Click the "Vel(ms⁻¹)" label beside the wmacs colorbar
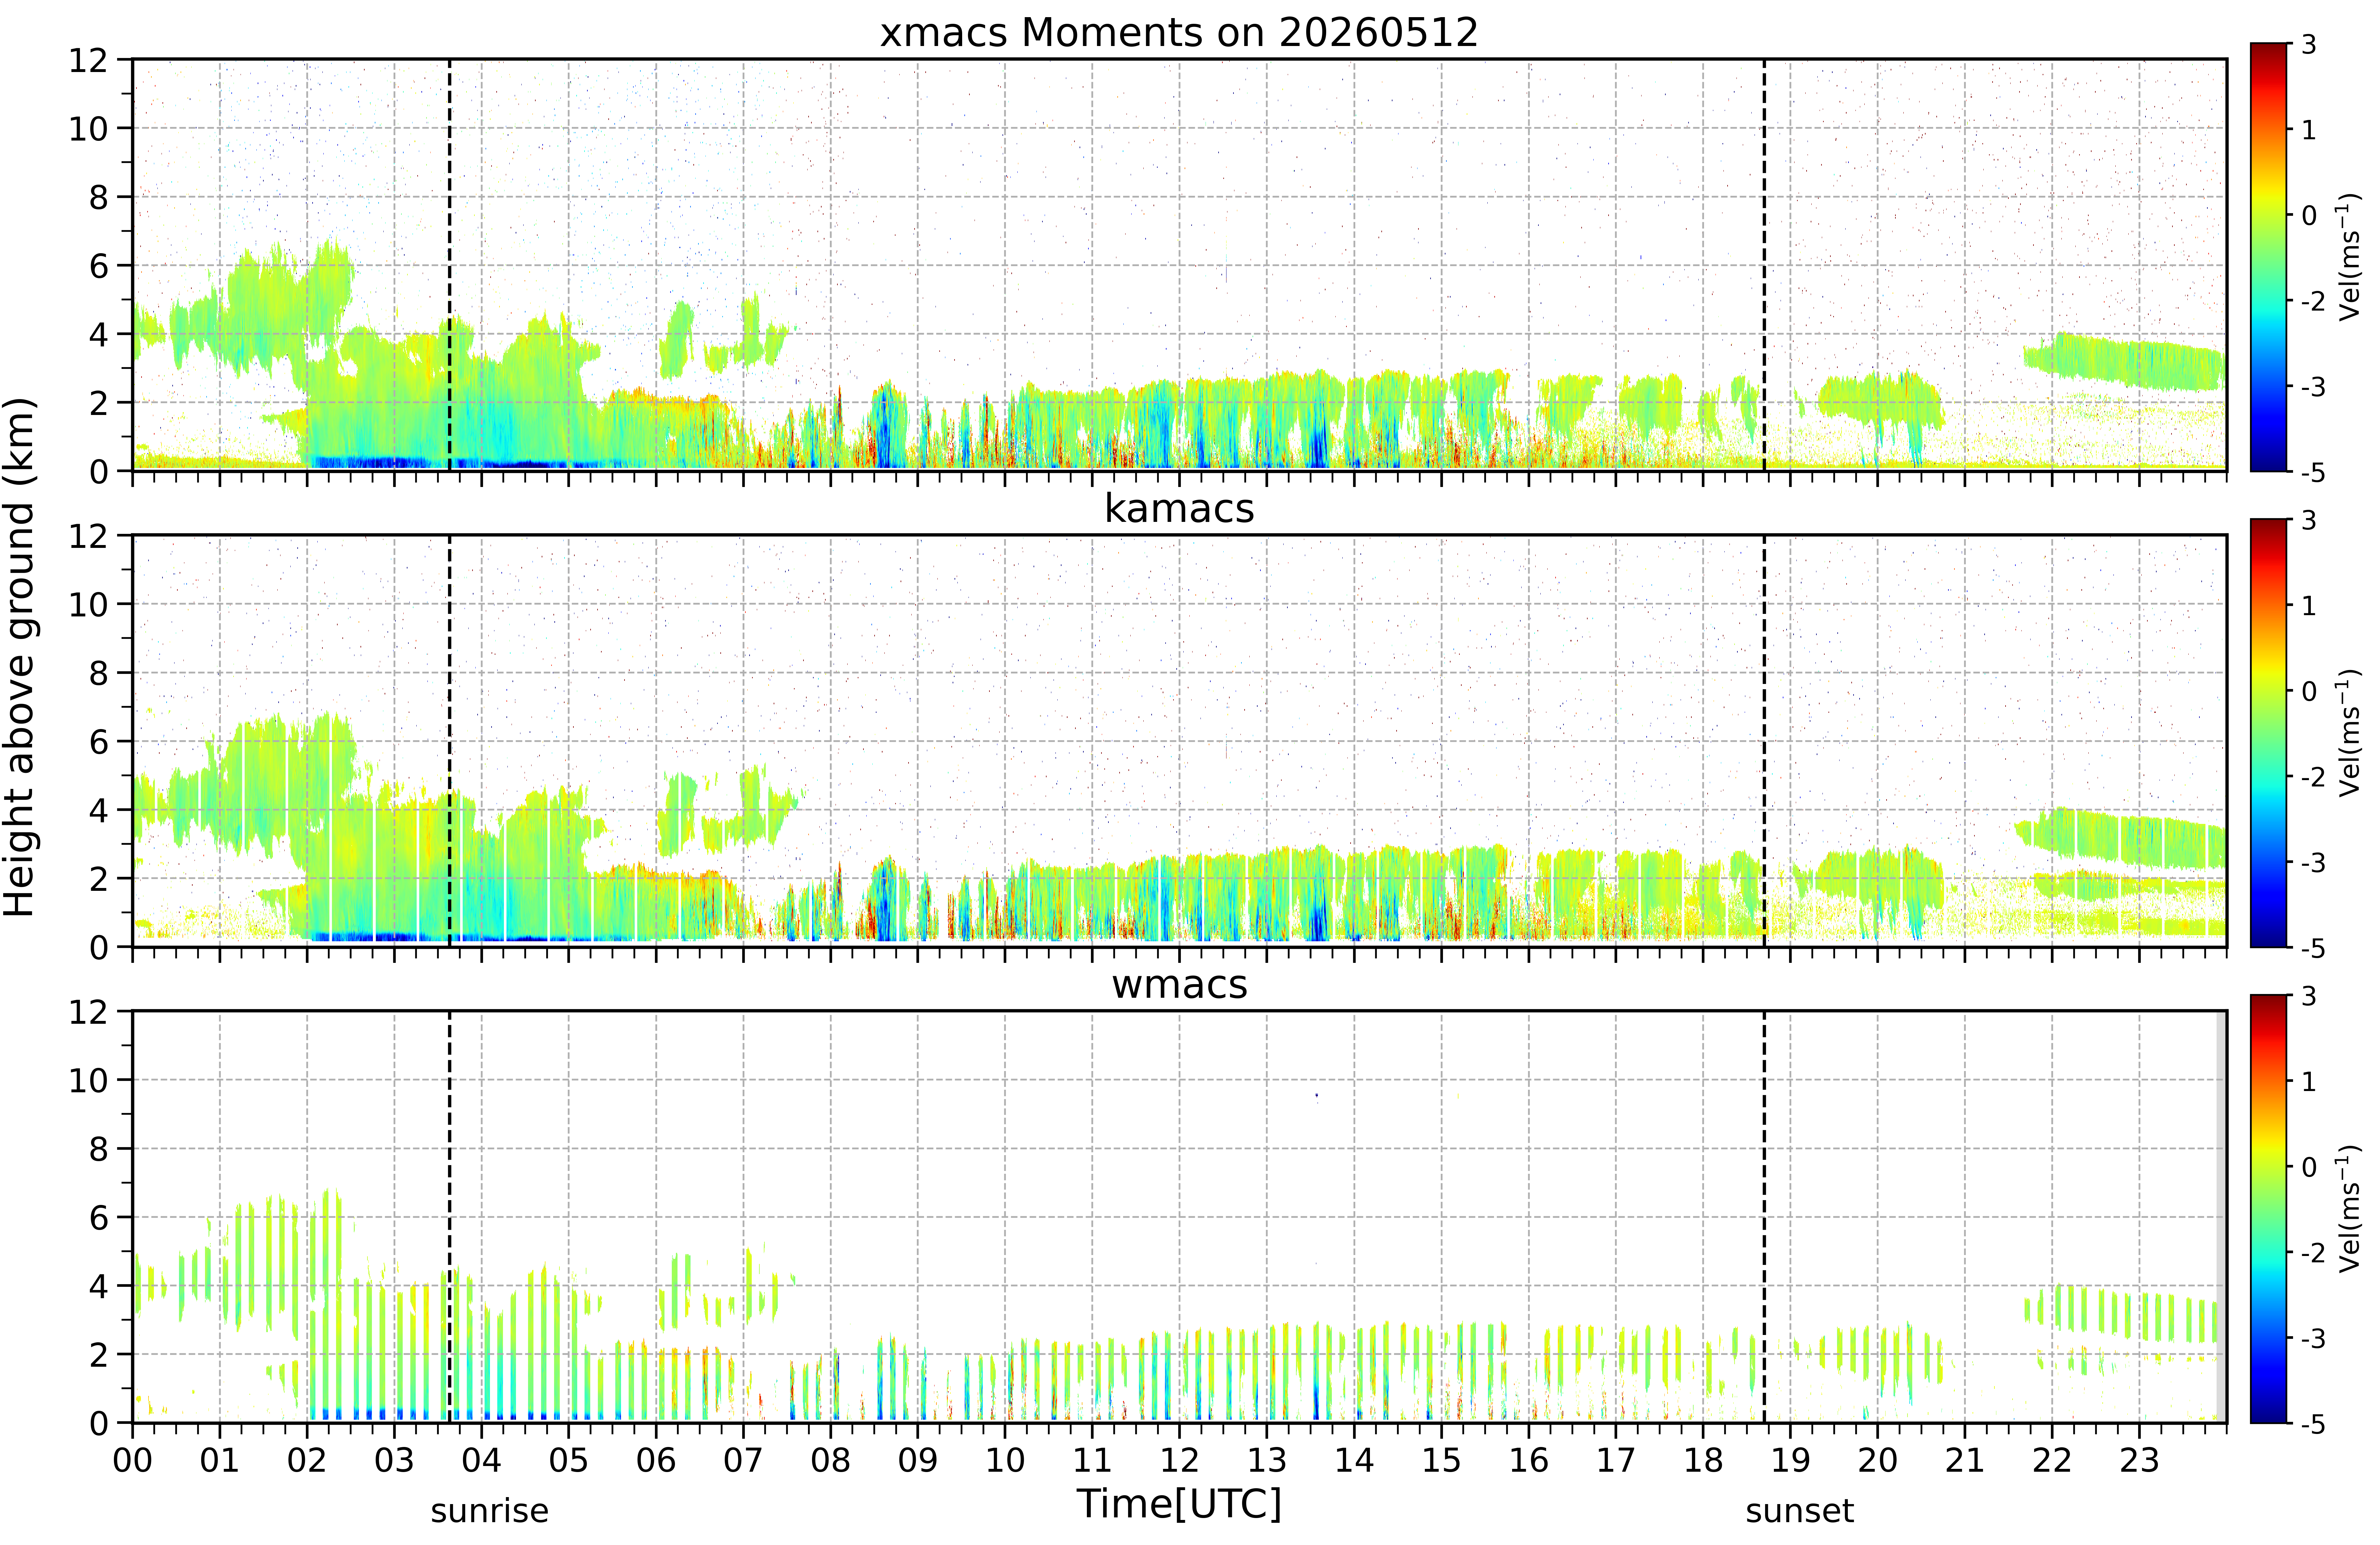 point(2349,1209)
